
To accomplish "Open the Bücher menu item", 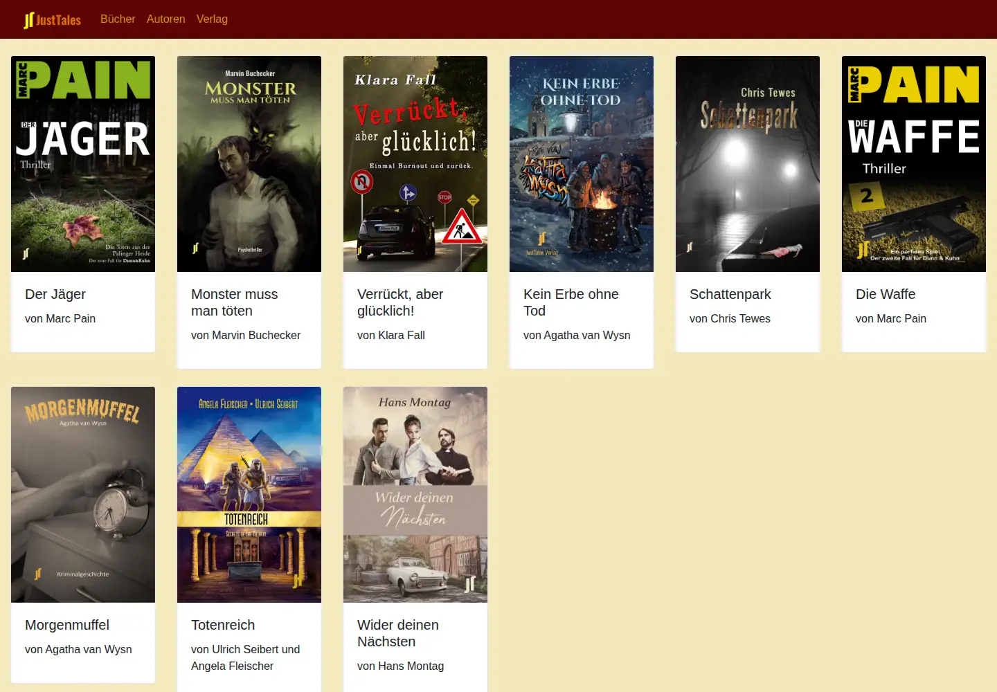I will tap(118, 19).
